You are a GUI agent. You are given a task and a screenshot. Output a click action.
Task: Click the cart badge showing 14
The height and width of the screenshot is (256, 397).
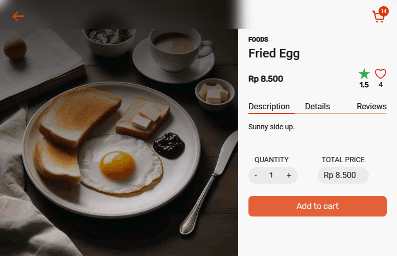pyautogui.click(x=383, y=11)
